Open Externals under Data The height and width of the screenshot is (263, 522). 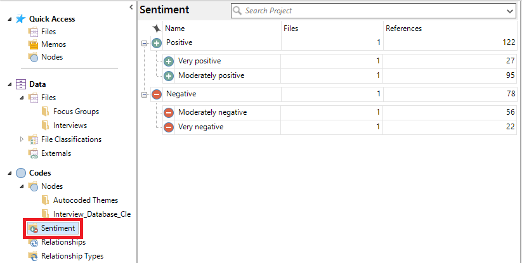point(56,153)
